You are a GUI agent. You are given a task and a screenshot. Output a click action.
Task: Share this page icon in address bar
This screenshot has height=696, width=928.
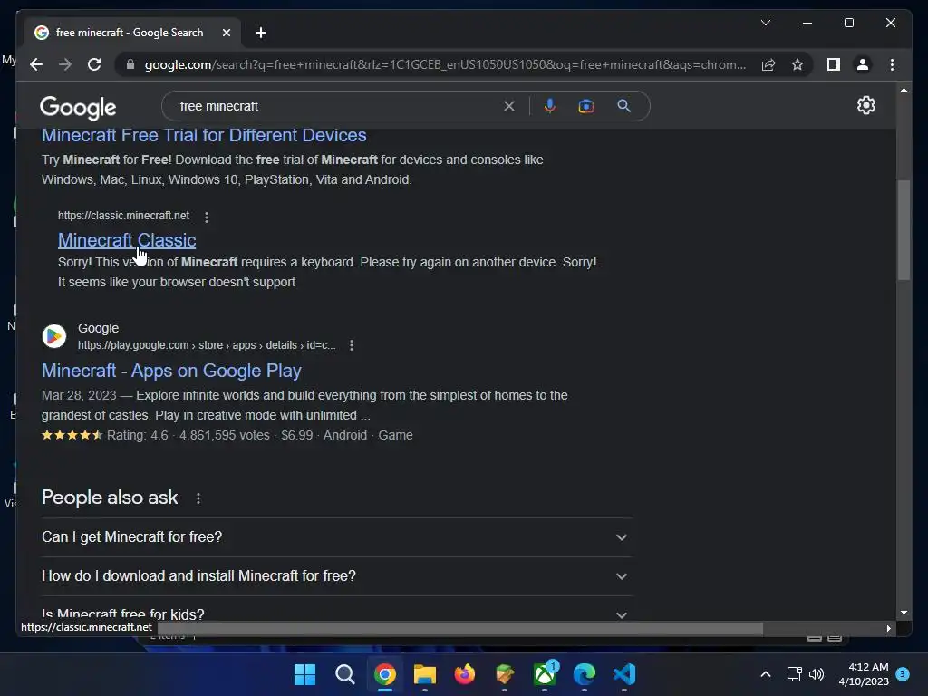click(768, 64)
